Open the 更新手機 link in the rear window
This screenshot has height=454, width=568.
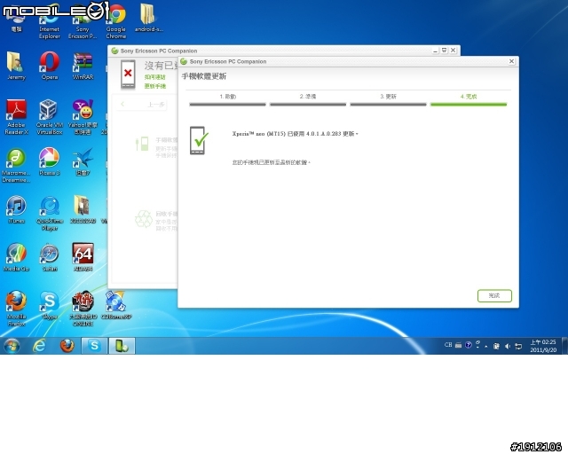(155, 86)
